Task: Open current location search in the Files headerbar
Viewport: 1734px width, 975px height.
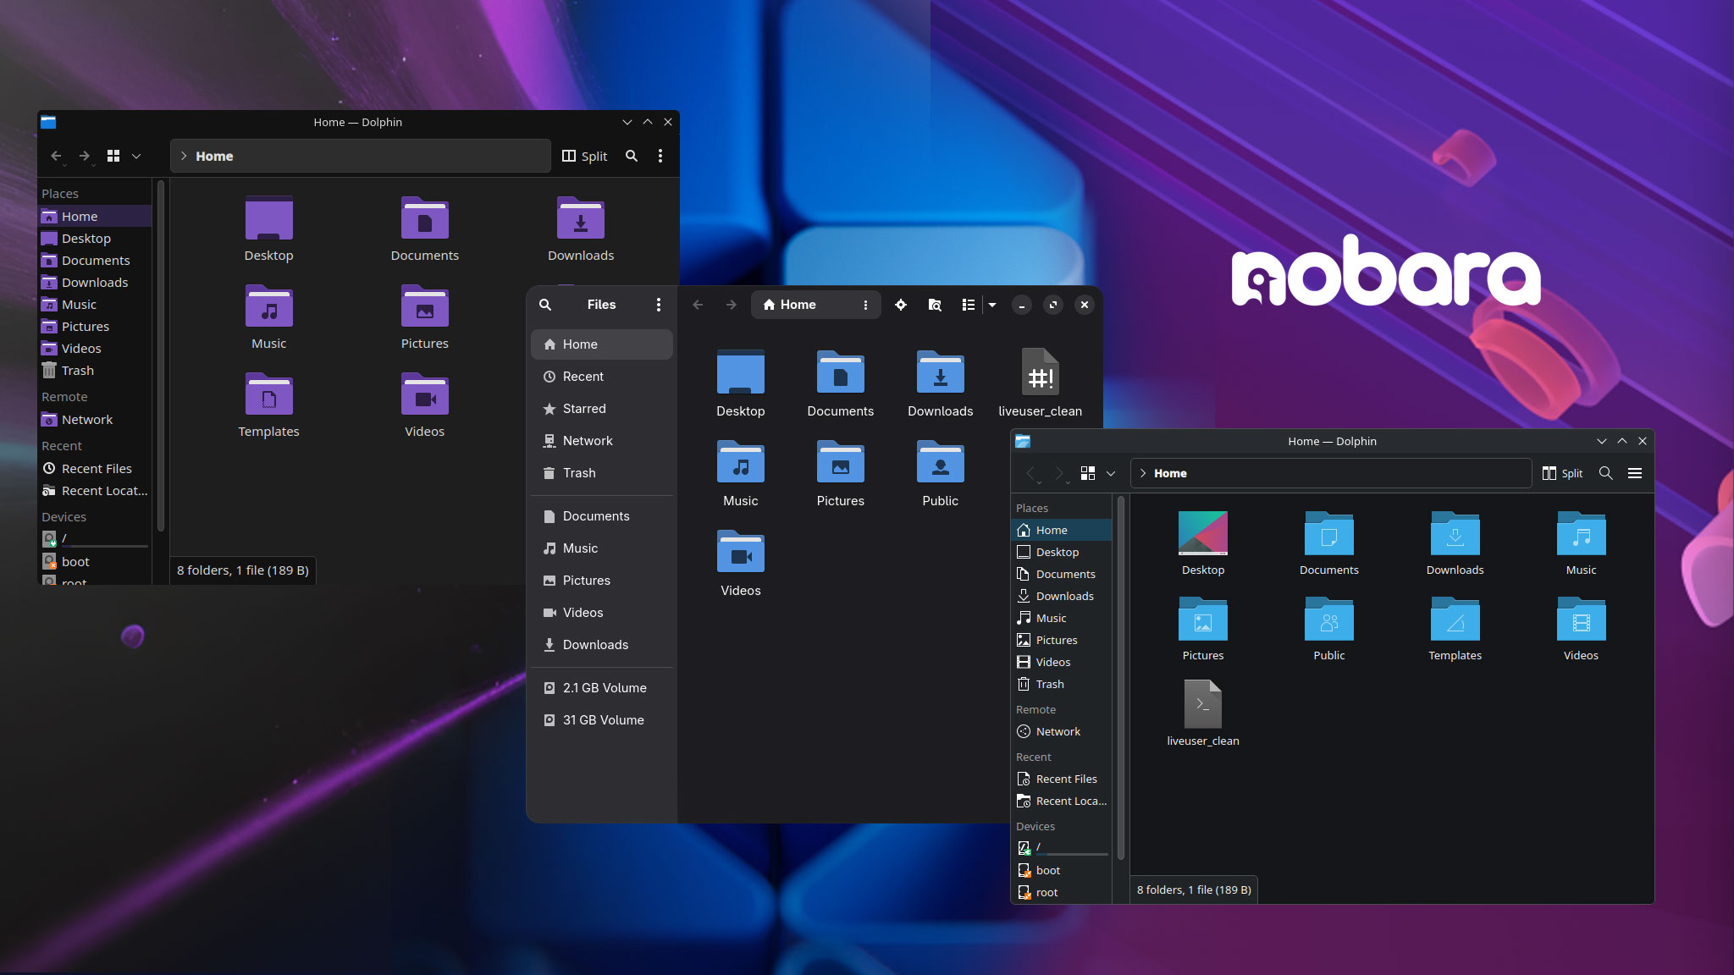Action: point(935,305)
